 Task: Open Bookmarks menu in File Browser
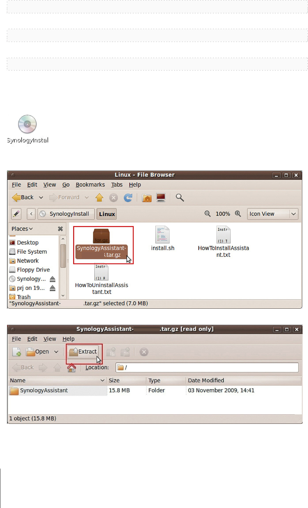[x=90, y=184]
